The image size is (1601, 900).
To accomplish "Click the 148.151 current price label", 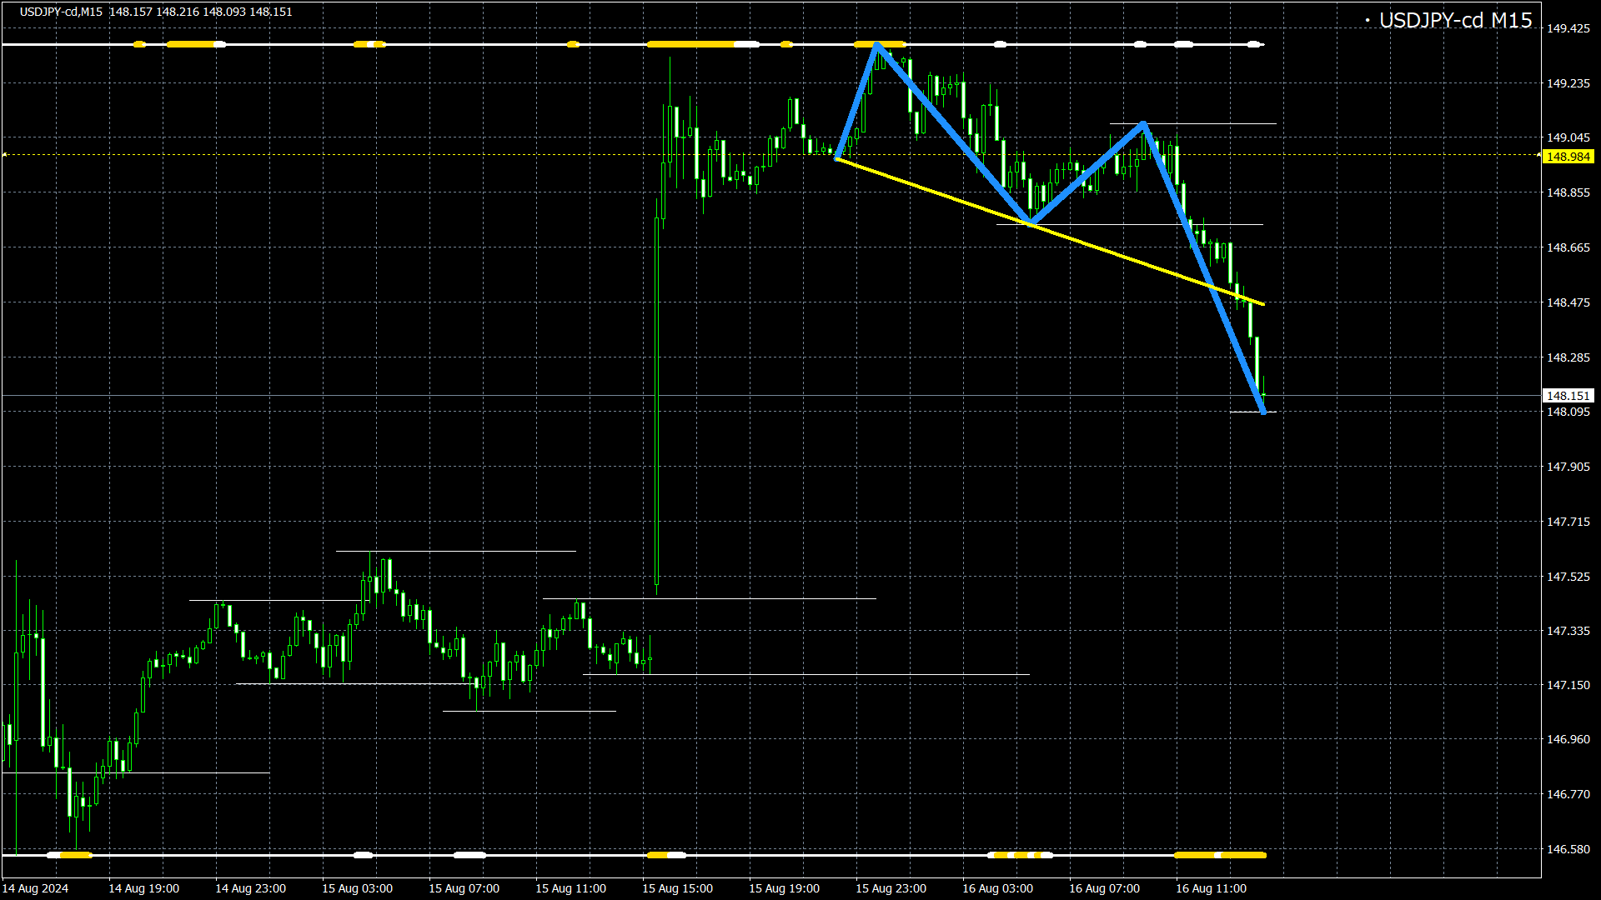I will tap(1568, 396).
